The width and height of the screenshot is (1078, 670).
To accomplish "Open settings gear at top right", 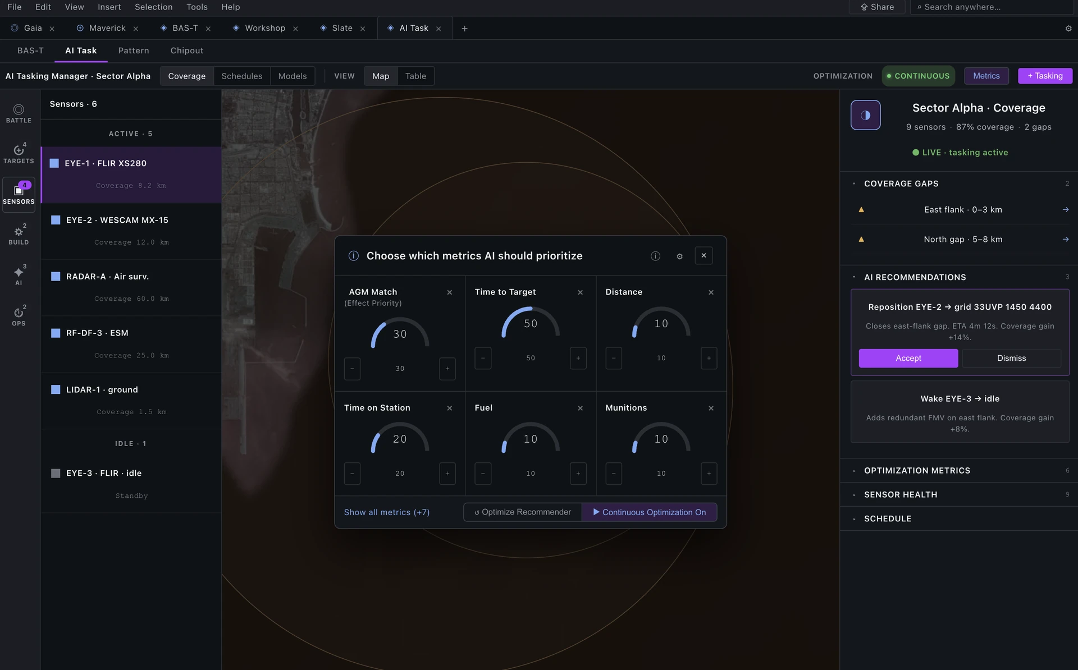I will pyautogui.click(x=1068, y=29).
